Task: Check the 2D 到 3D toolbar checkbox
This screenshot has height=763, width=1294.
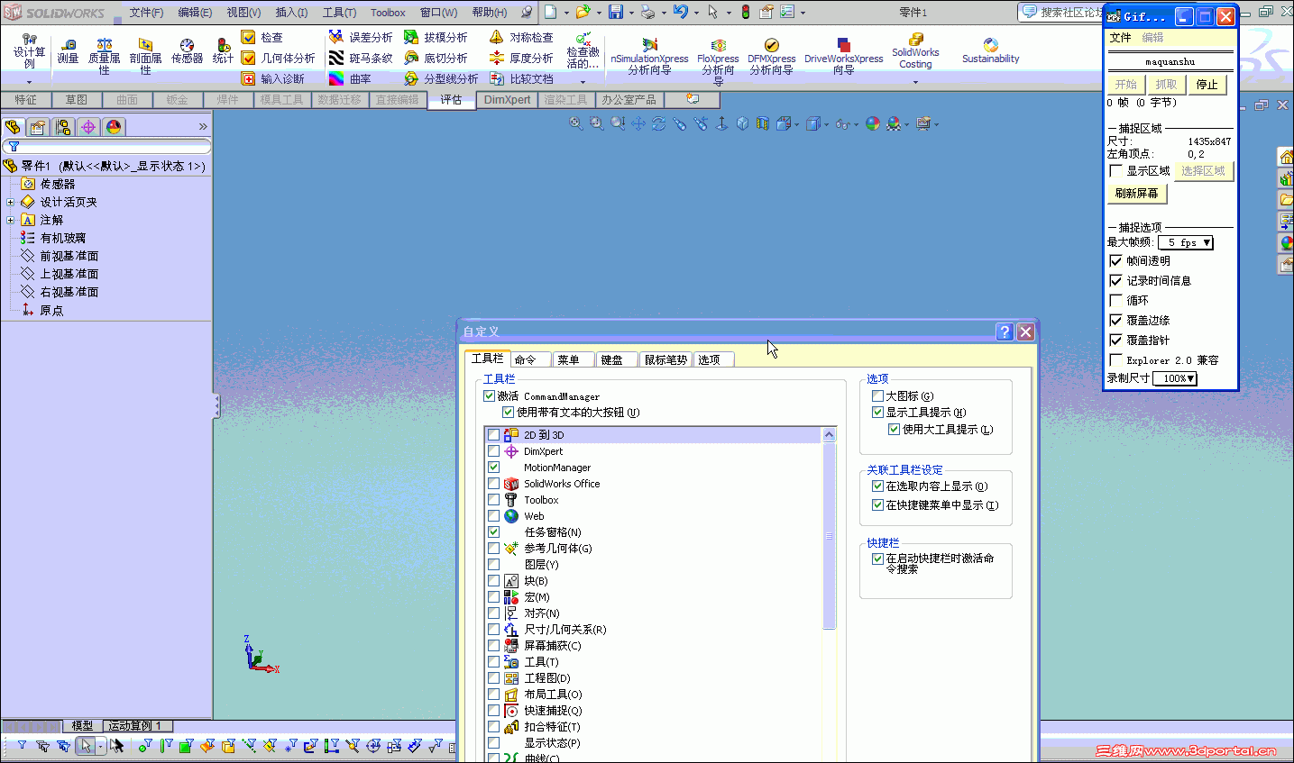Action: pos(493,434)
